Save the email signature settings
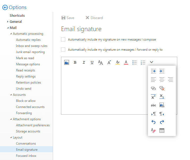This screenshot has height=160, width=190. 68,18
